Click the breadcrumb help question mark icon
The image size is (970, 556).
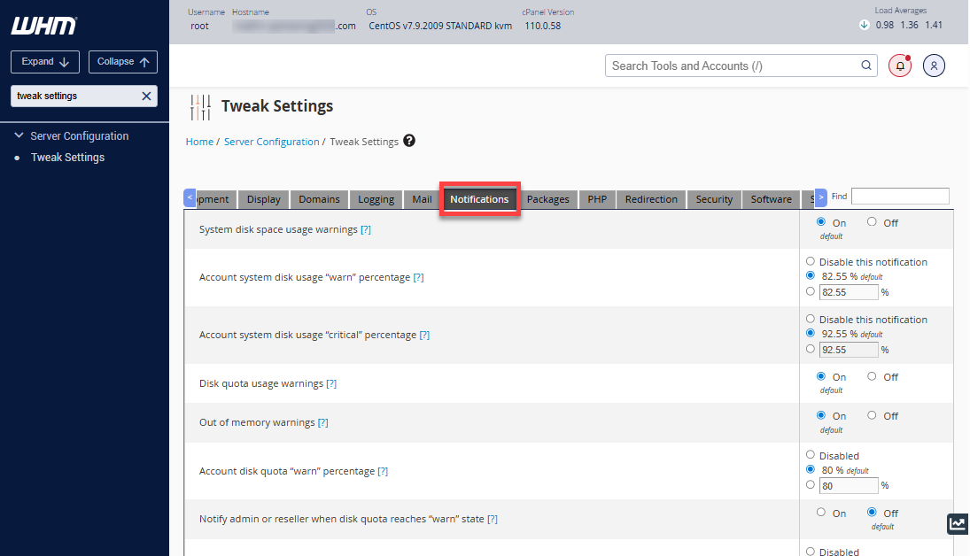[408, 141]
